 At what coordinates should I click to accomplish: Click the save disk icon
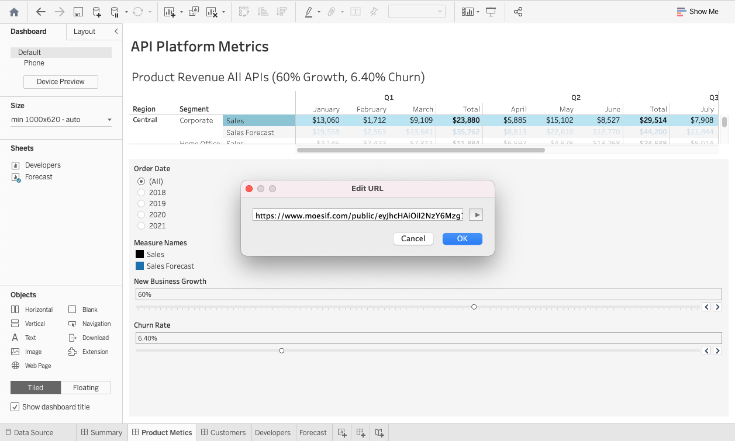[x=78, y=12]
